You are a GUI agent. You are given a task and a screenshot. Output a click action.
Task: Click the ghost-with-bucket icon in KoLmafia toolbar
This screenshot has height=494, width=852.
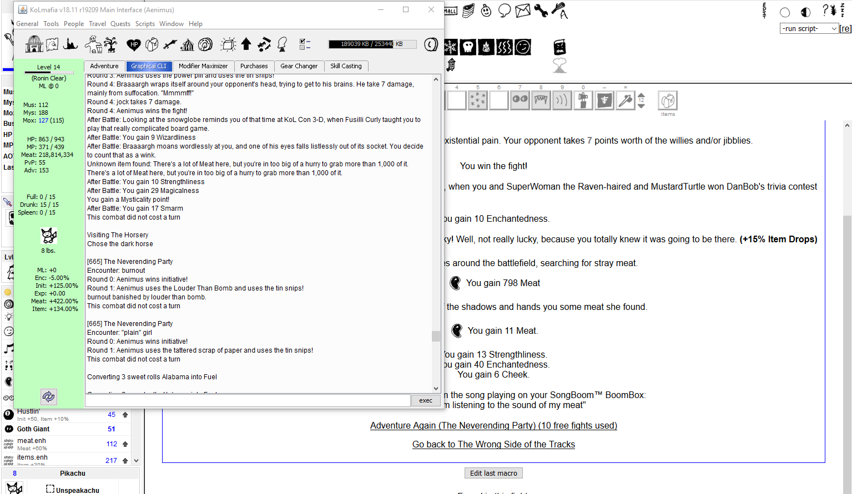tap(93, 44)
